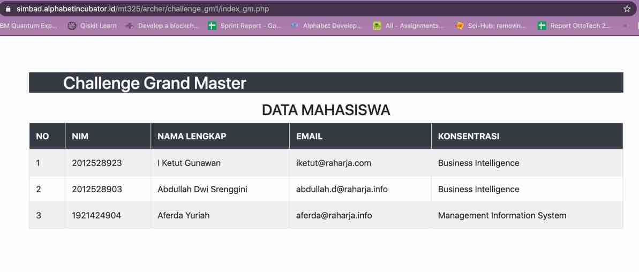Click the URL address bar text

(x=142, y=9)
